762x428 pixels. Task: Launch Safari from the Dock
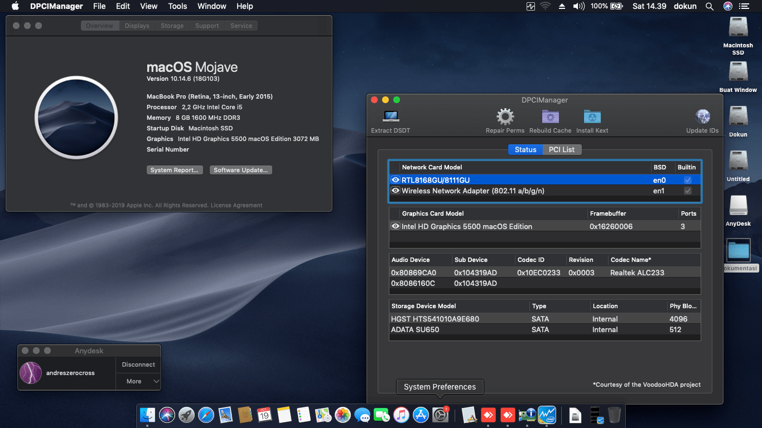[206, 415]
